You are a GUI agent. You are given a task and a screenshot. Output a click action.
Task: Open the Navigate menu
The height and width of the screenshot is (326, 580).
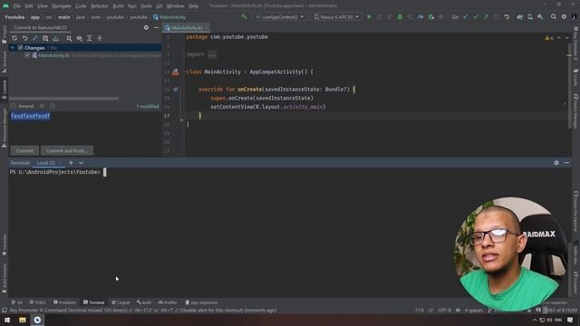62,6
